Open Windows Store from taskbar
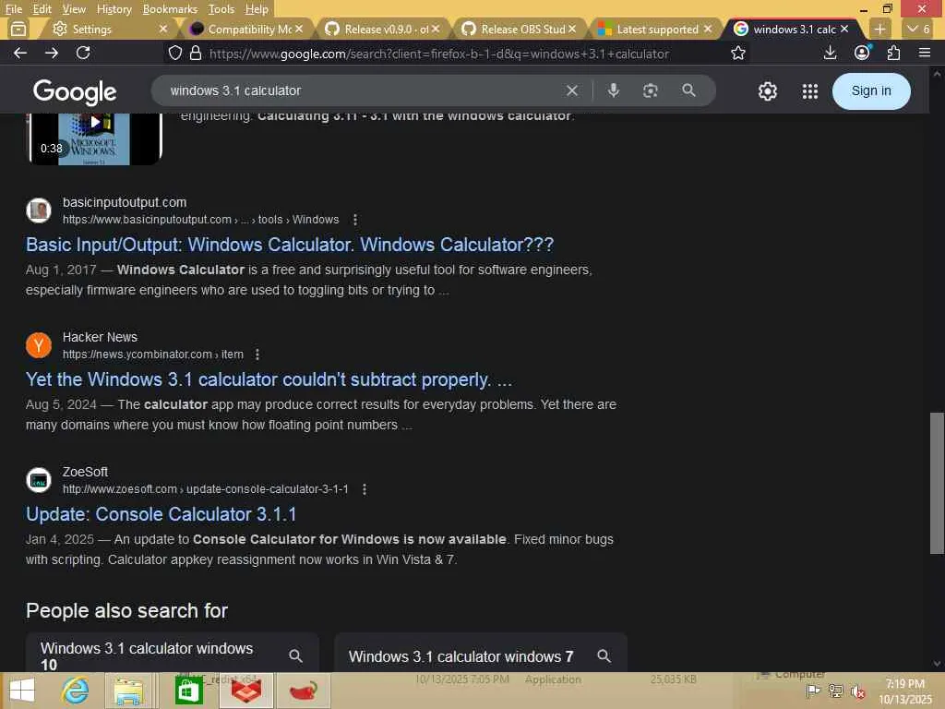The height and width of the screenshot is (709, 945). (x=188, y=691)
